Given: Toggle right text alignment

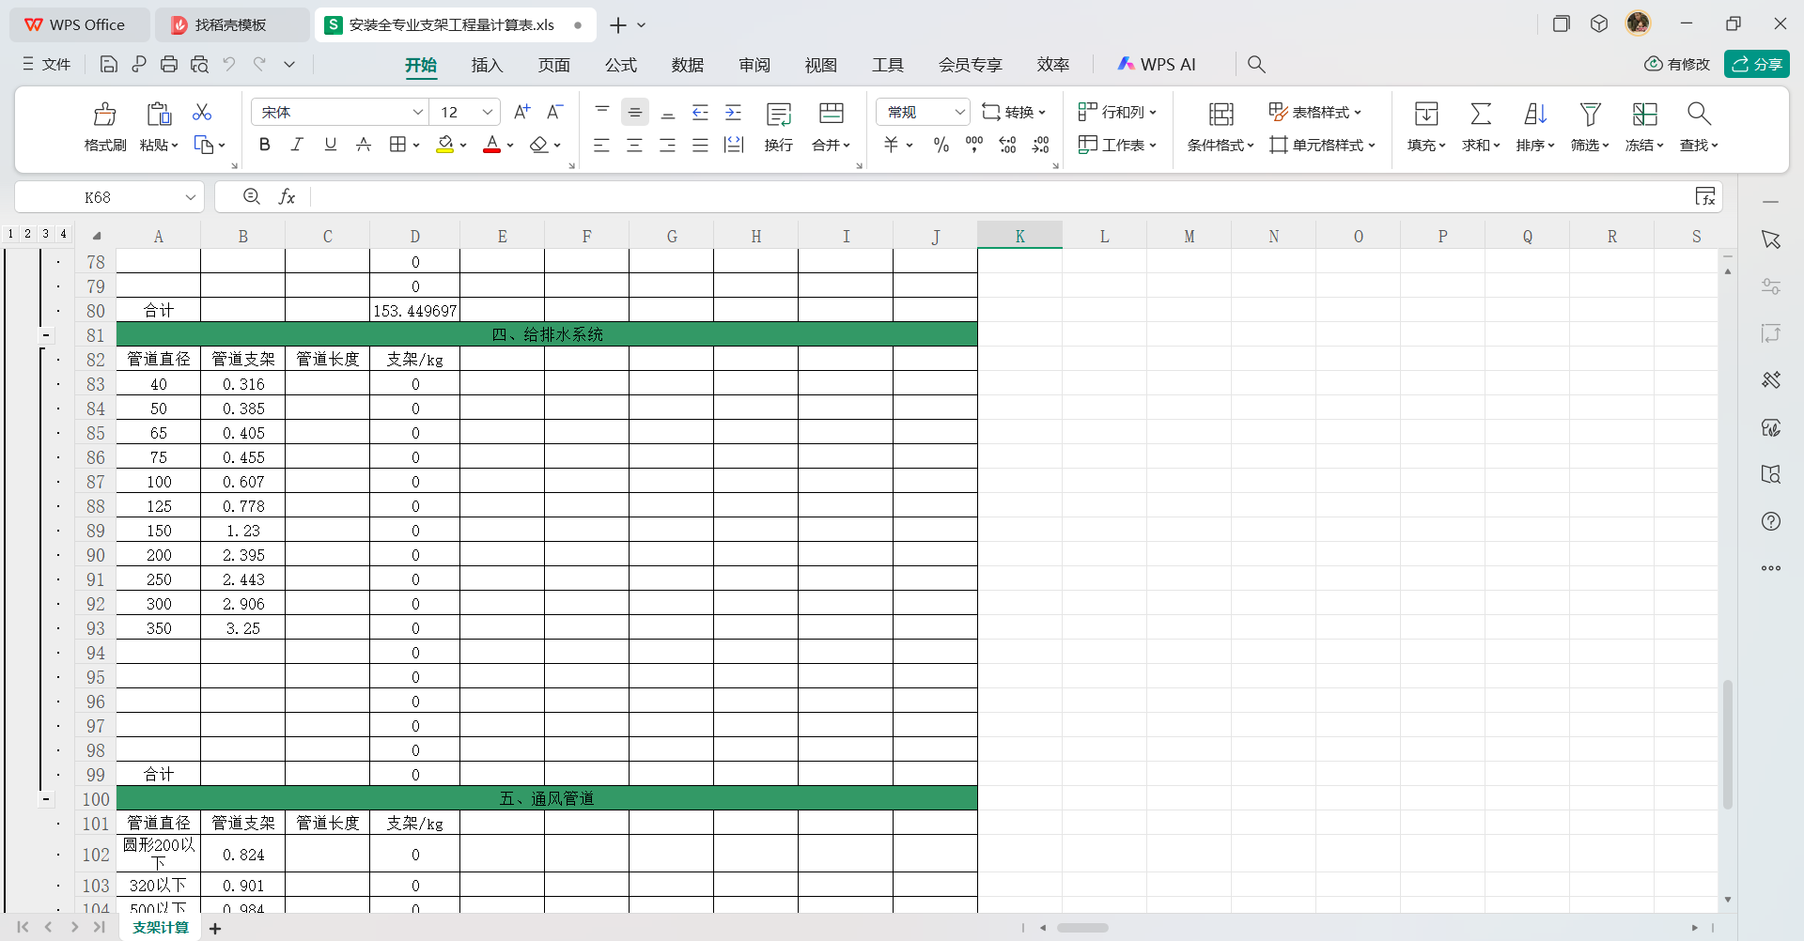Looking at the screenshot, I should (667, 145).
